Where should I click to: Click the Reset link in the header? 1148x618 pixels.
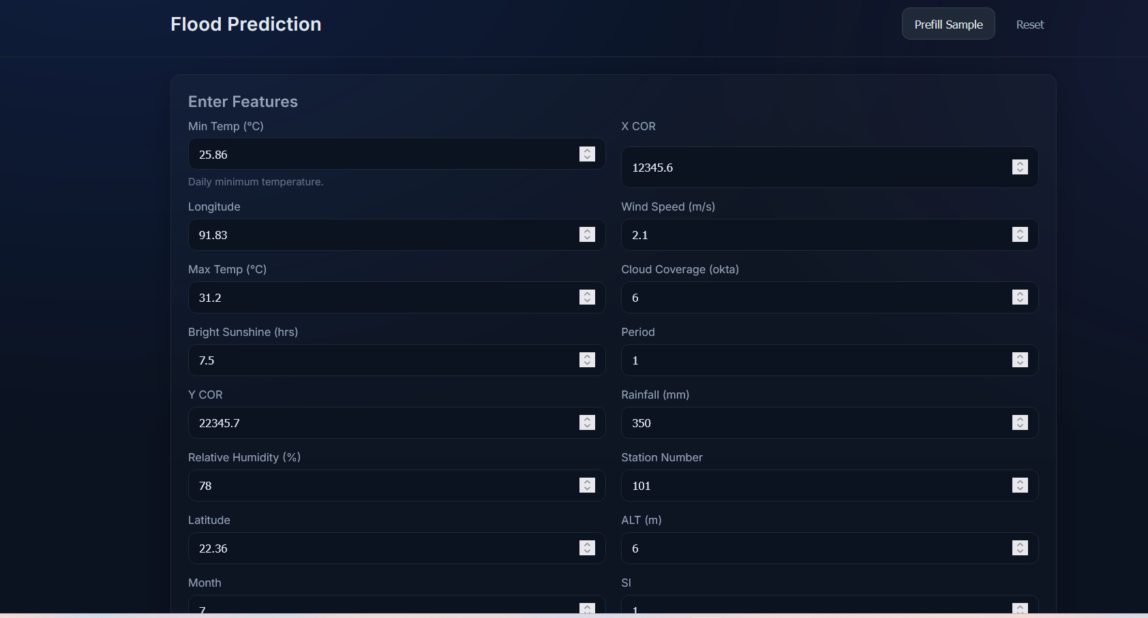point(1029,25)
